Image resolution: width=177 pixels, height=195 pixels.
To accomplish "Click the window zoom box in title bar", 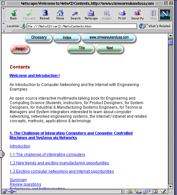I will [166, 3].
